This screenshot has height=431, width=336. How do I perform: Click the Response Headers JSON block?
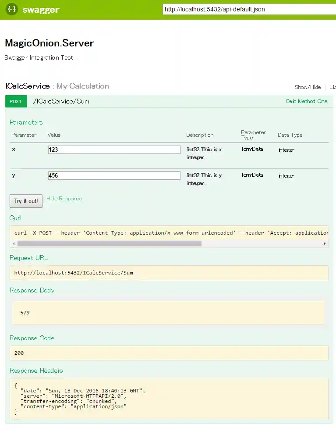pyautogui.click(x=169, y=399)
